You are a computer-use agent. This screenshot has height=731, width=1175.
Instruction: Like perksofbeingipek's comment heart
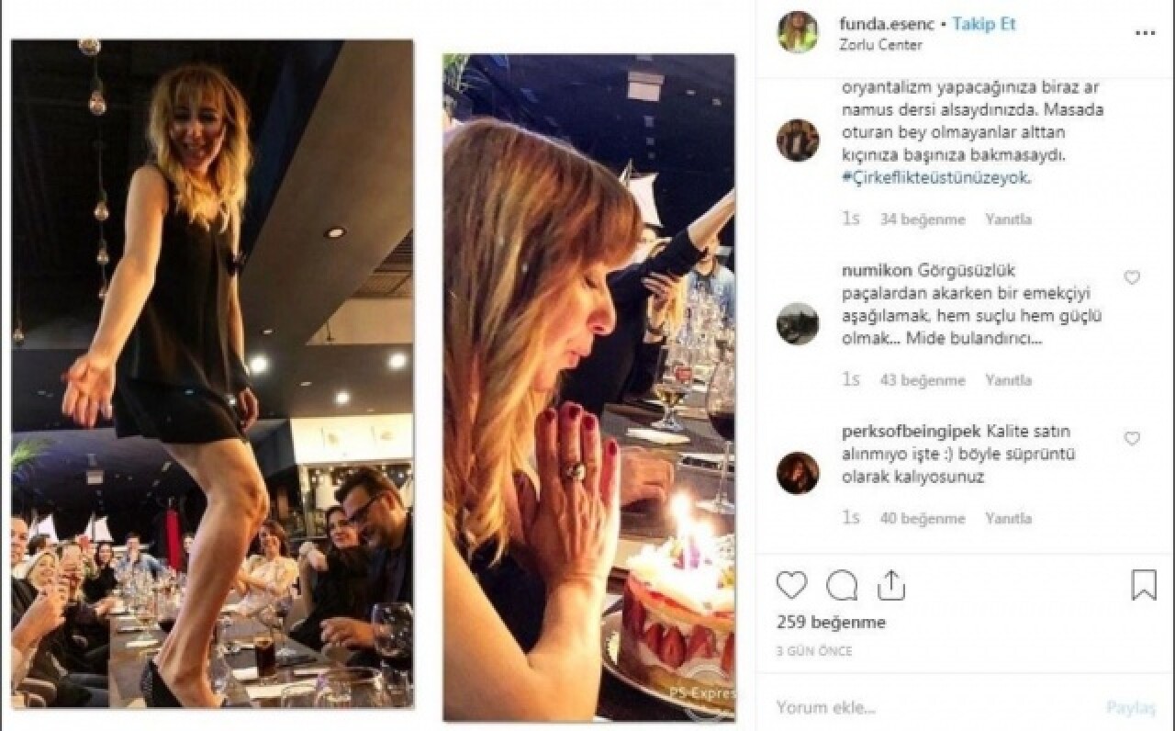[x=1132, y=439]
